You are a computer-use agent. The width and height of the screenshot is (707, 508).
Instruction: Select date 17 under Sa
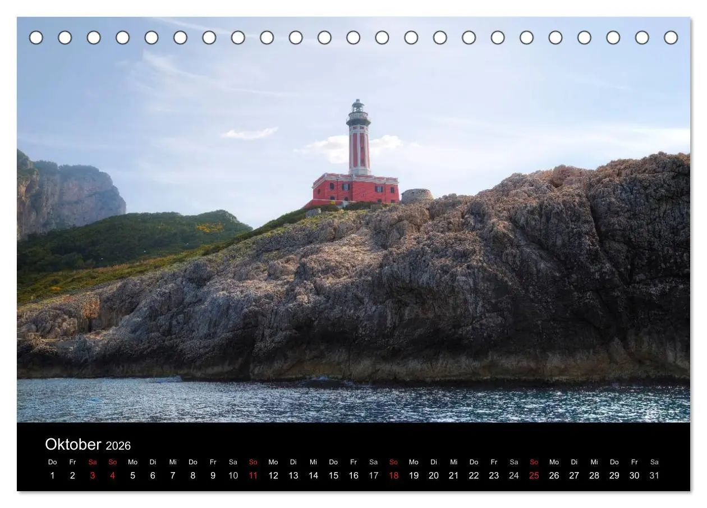coord(374,475)
